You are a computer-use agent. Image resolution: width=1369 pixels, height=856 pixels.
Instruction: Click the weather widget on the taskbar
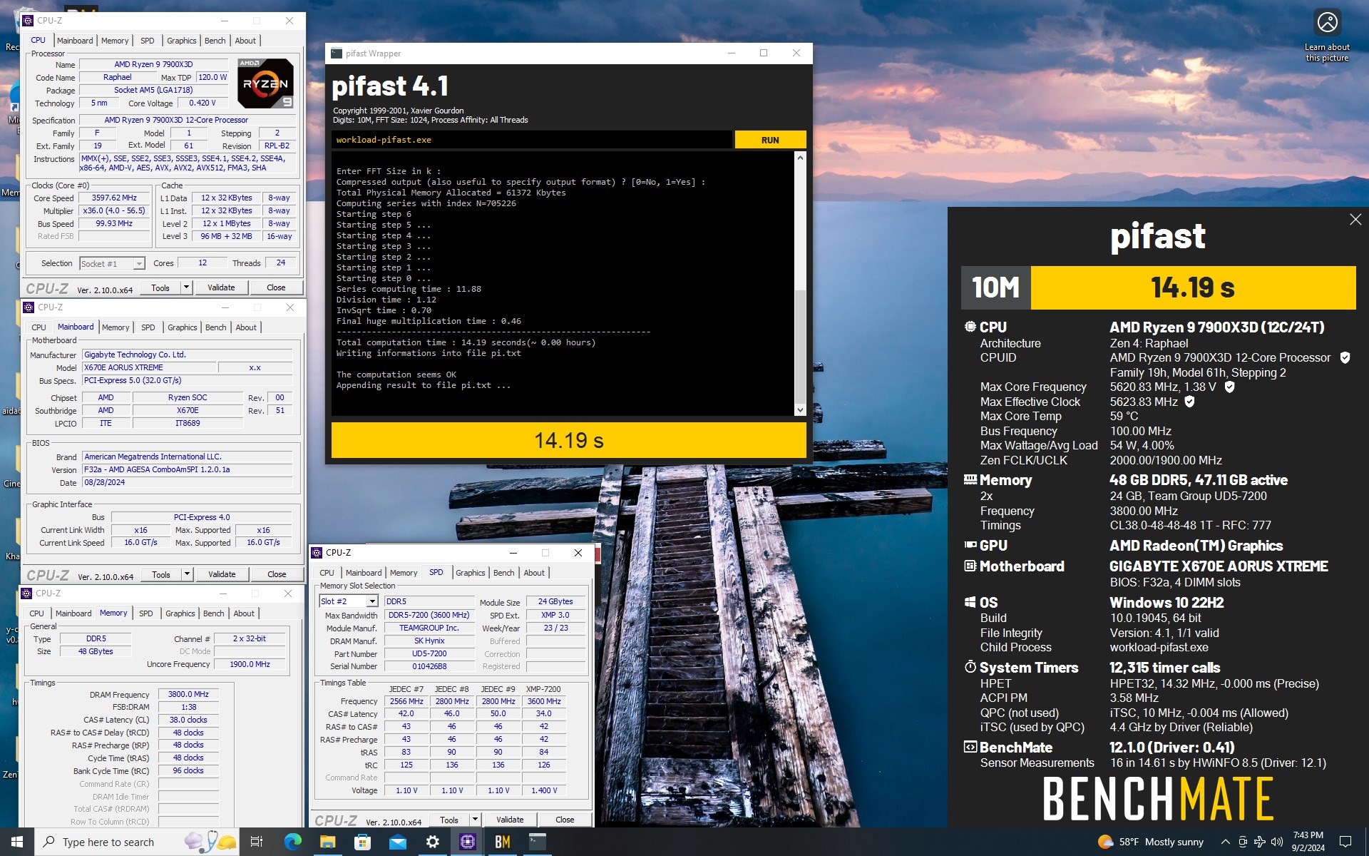[1150, 842]
